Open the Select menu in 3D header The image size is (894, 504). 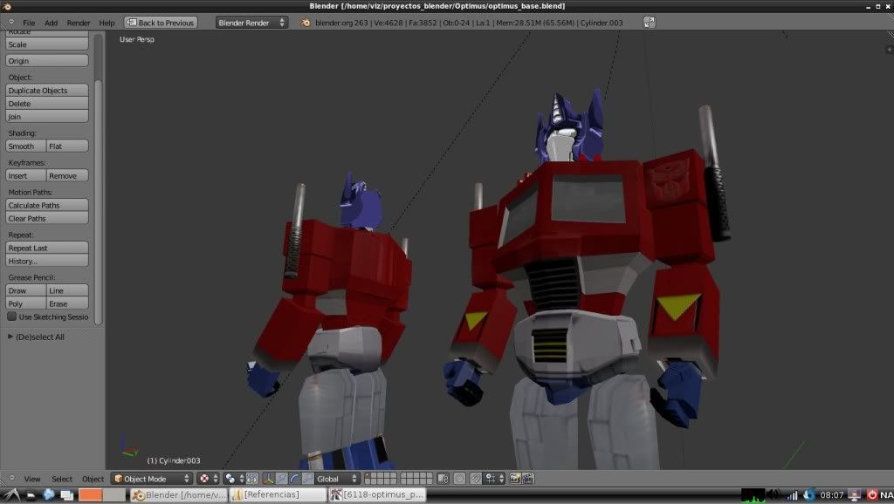point(62,479)
